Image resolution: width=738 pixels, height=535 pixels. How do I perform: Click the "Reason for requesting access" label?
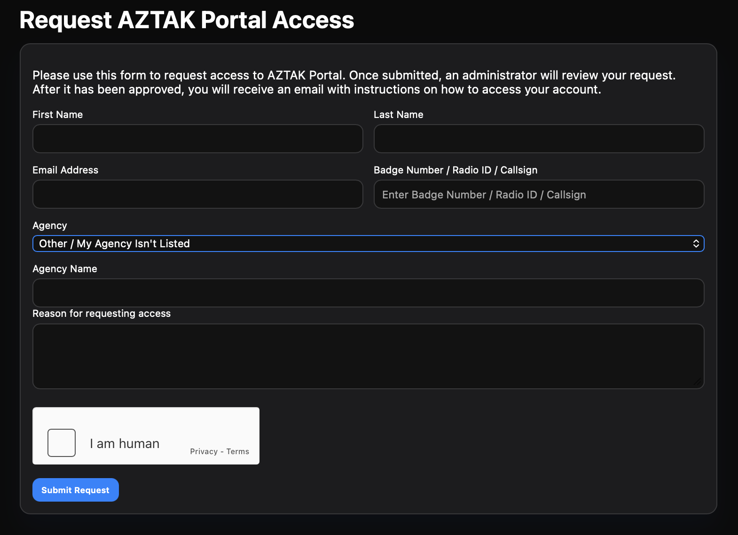102,314
